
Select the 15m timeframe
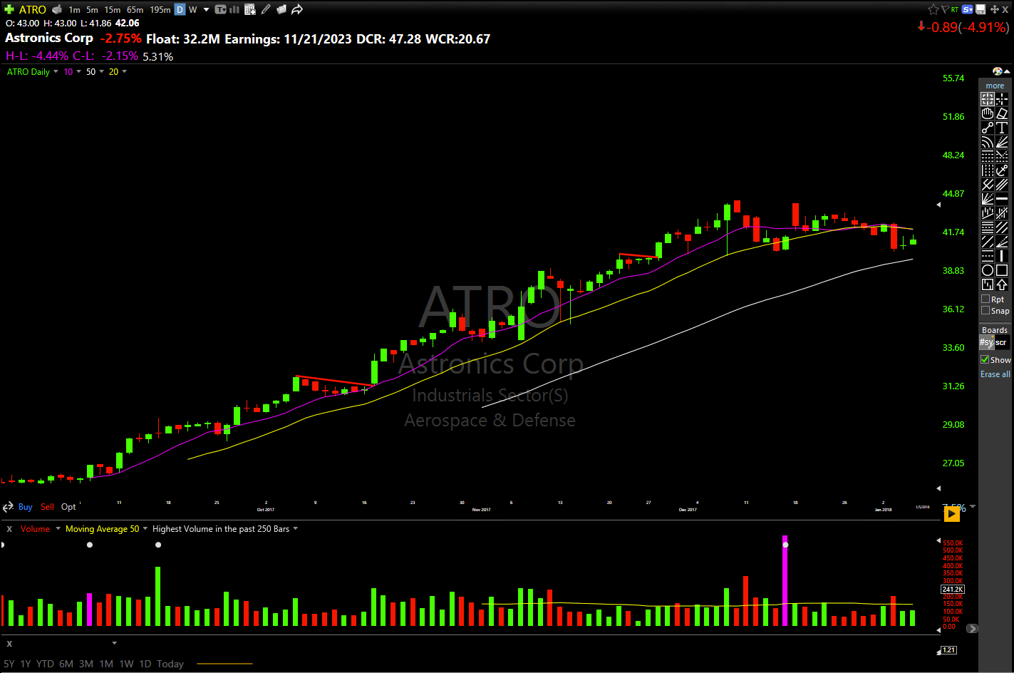112,9
